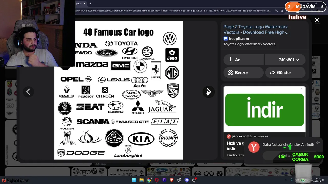Click the Benzer similar images button
This screenshot has width=328, height=184.
(243, 73)
